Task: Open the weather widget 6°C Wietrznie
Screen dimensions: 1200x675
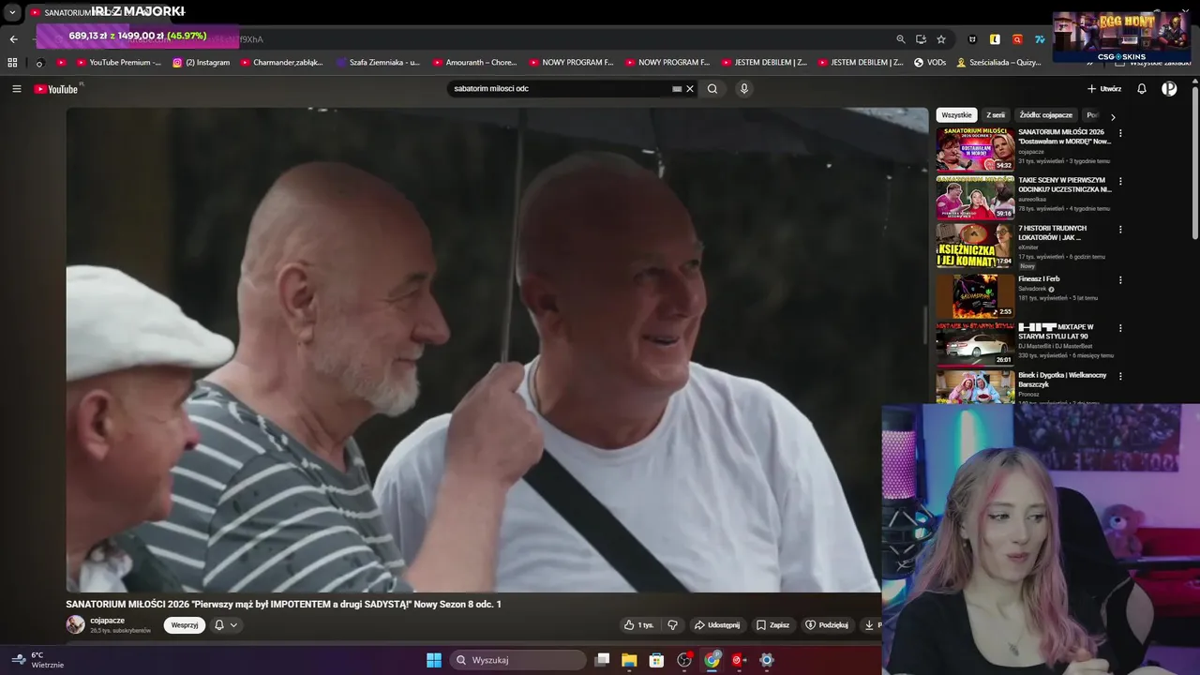Action: pos(37,660)
